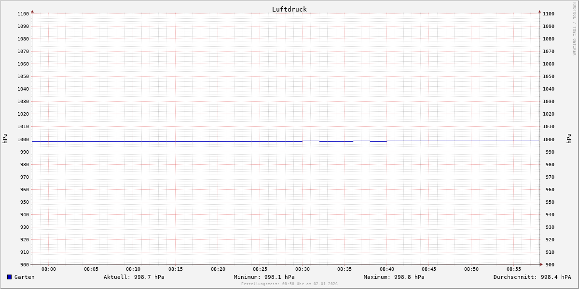The image size is (579, 289).
Task: Click the Maximum 998.8 hPa value
Action: (x=394, y=277)
